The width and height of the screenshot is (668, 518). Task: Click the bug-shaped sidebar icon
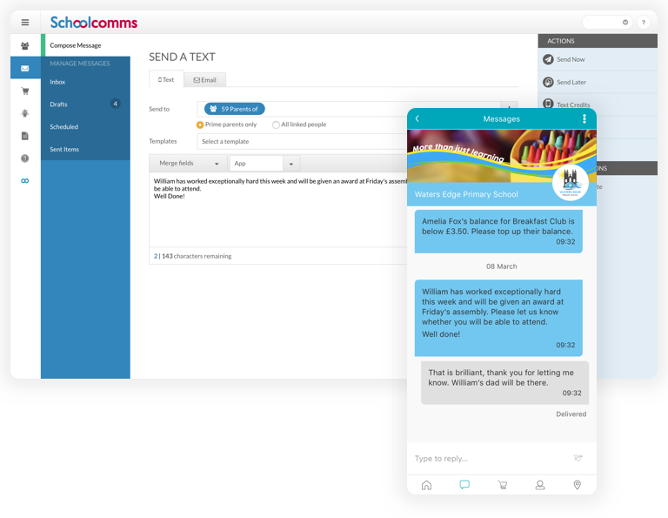pyautogui.click(x=25, y=113)
